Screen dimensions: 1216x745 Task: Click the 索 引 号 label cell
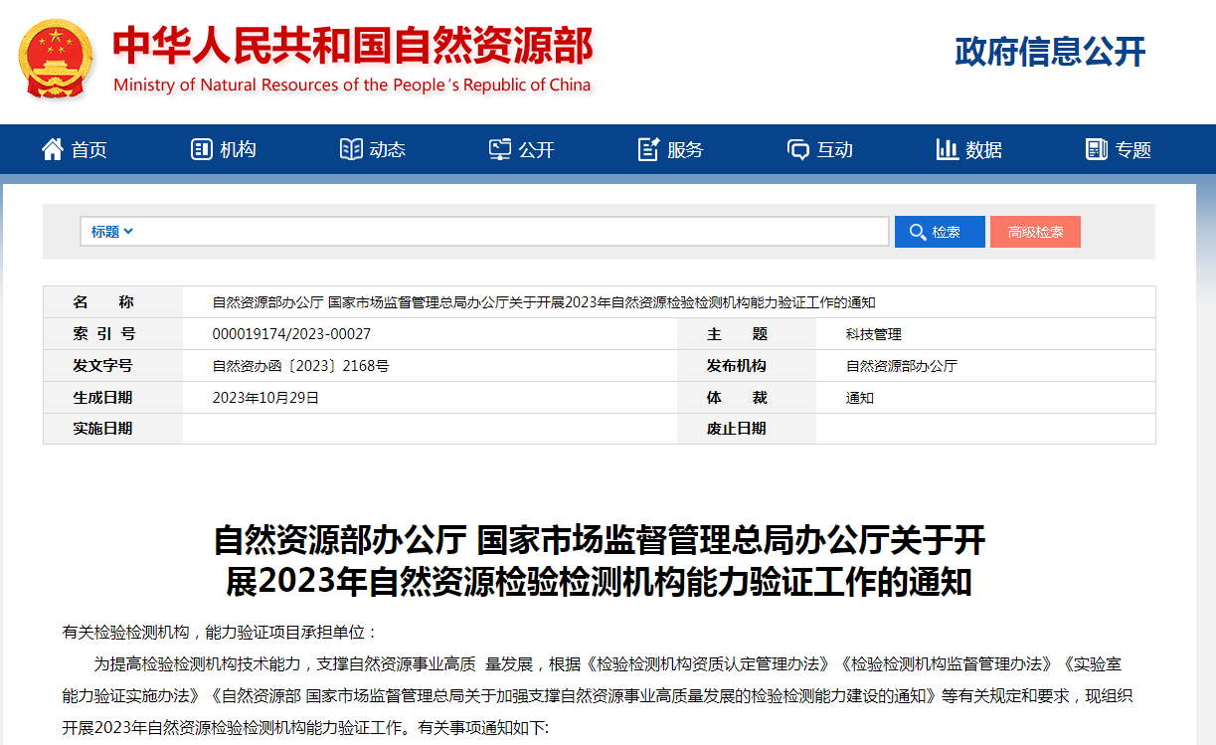click(x=113, y=334)
